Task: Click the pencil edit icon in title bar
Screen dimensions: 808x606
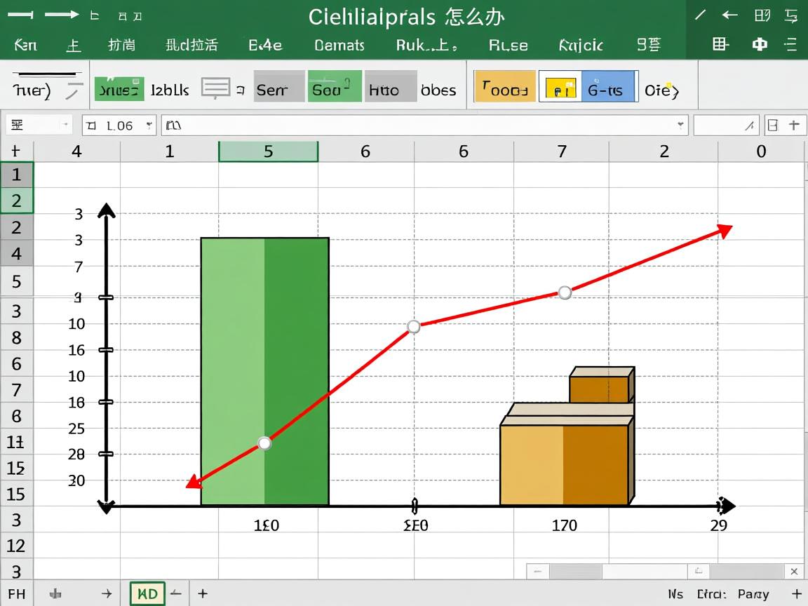Action: click(x=700, y=15)
